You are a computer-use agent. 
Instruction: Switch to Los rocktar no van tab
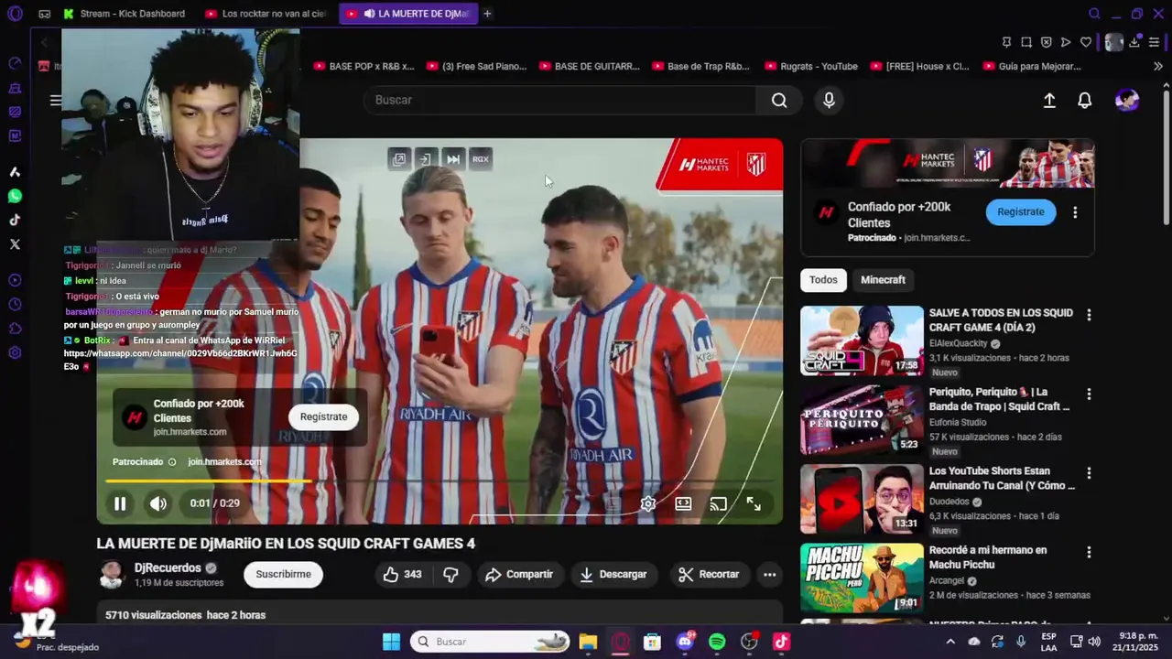tap(267, 14)
